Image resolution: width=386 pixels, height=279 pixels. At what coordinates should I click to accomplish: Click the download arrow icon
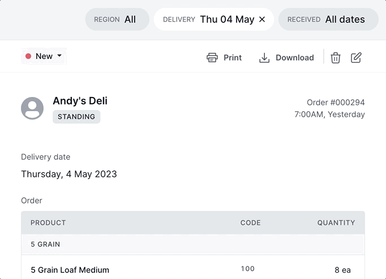264,57
